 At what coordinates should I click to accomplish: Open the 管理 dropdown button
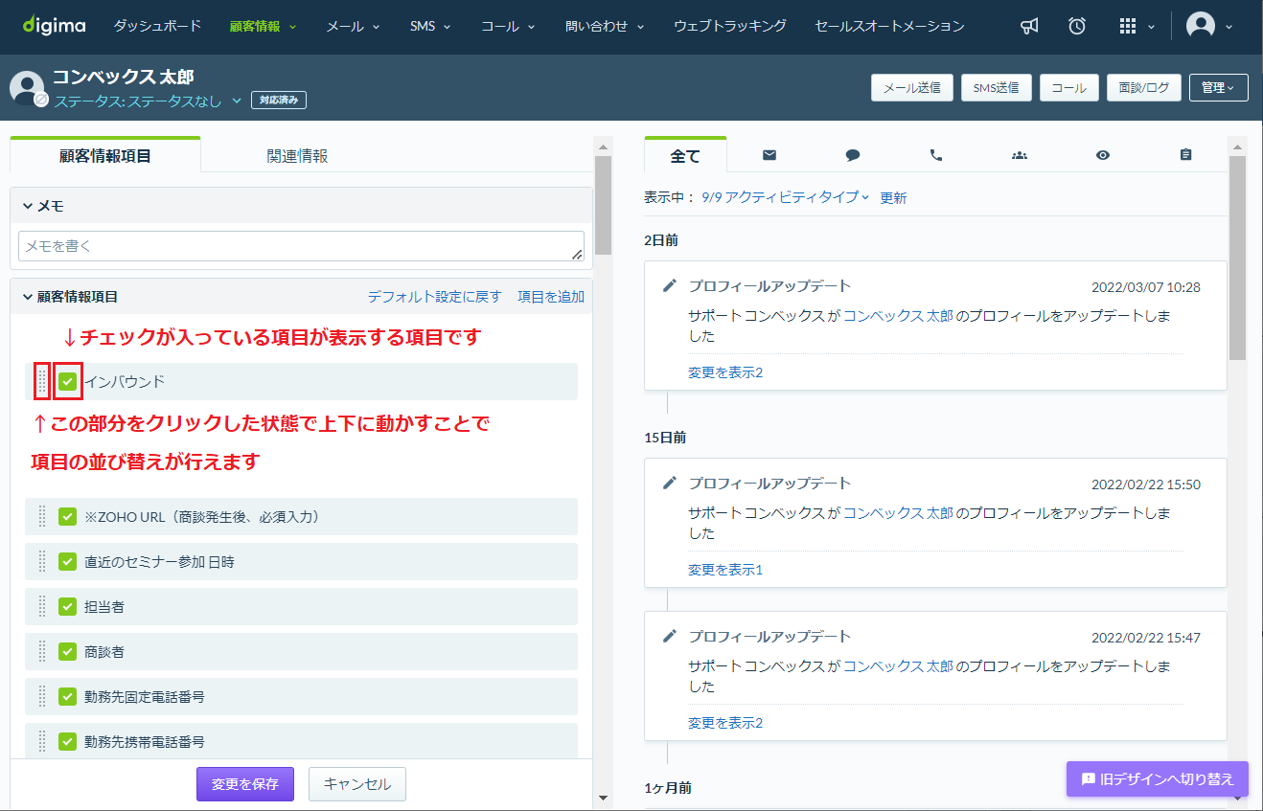coord(1218,87)
